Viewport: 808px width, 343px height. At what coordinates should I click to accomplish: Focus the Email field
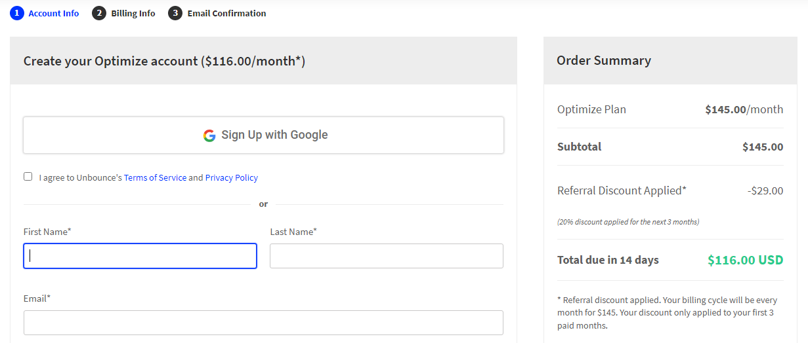(x=264, y=323)
